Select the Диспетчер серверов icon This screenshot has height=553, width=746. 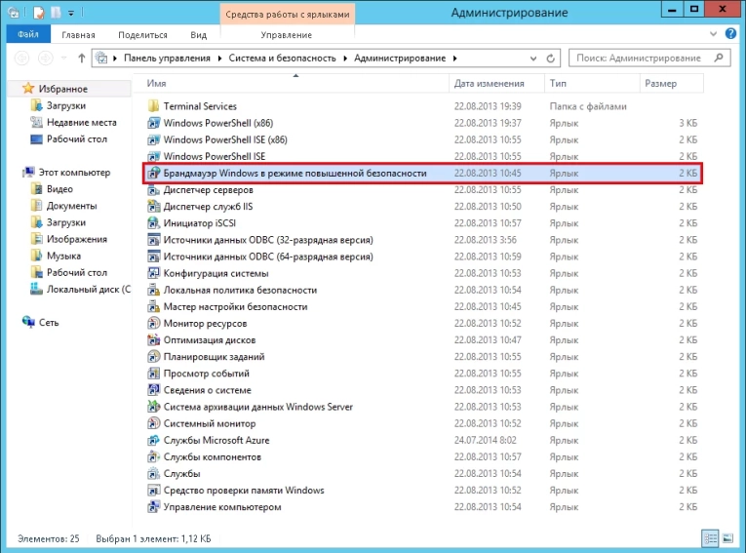coord(153,190)
